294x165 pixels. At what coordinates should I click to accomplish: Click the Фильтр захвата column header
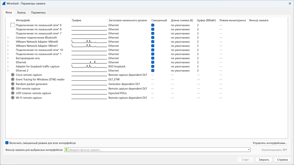(x=268, y=20)
